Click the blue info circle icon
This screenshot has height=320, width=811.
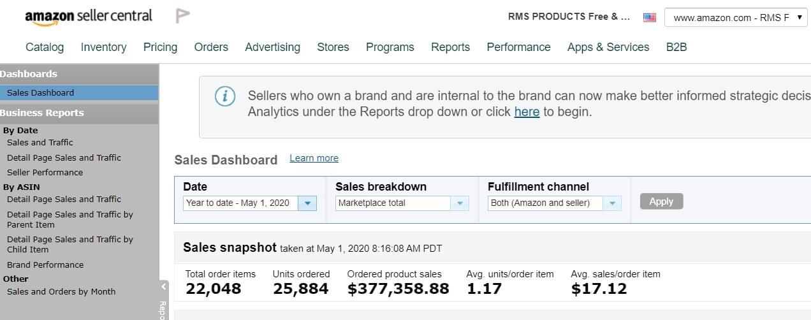point(224,96)
